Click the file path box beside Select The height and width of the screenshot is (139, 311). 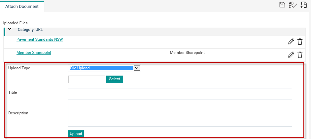tap(87, 80)
